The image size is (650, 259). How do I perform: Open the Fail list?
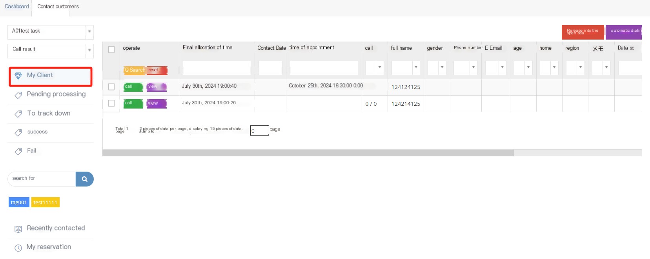(x=51, y=151)
